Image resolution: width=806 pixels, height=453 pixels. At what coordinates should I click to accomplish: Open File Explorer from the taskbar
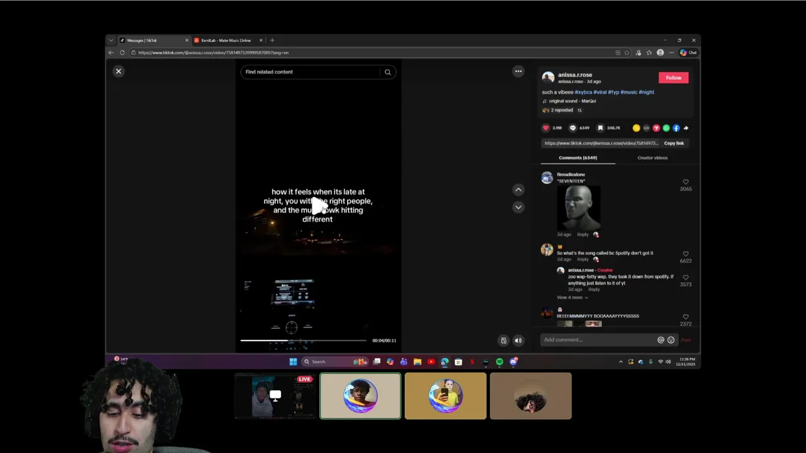[417, 362]
